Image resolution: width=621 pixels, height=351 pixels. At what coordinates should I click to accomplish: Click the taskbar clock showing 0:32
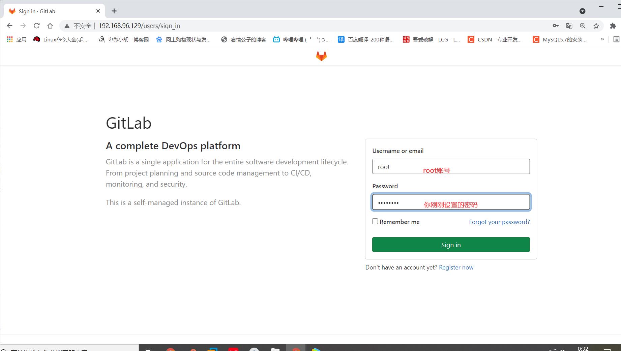tap(583, 349)
